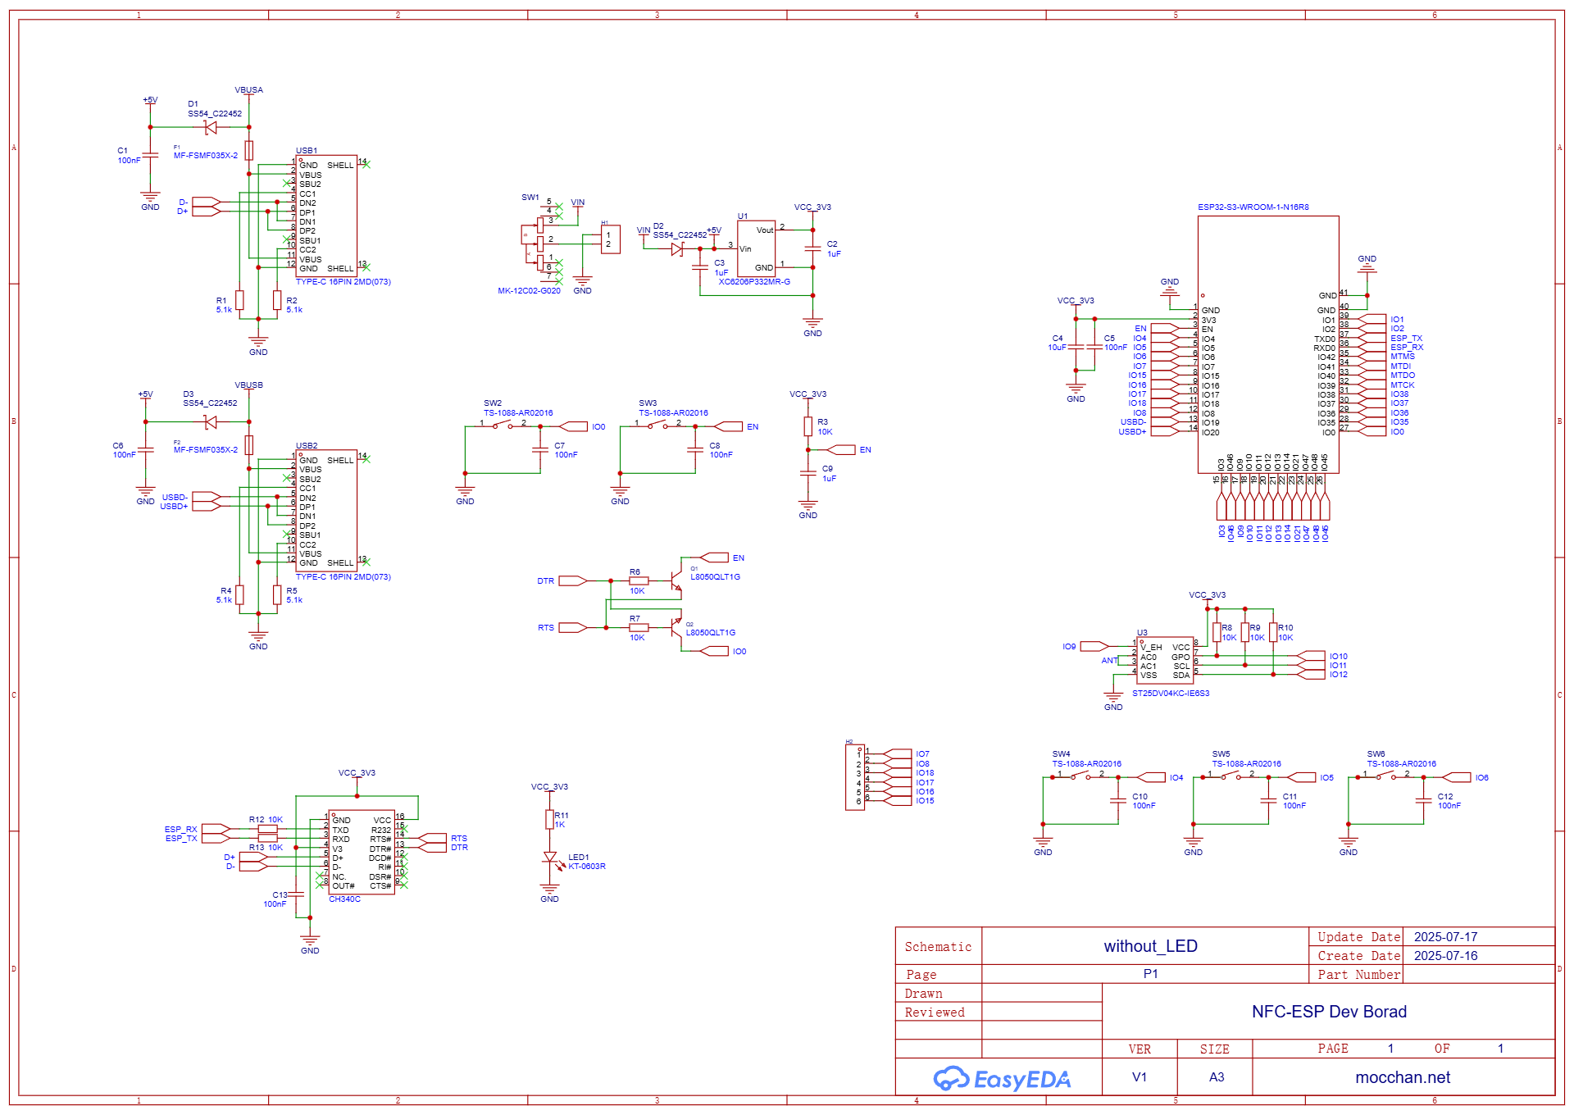Viewport: 1574px width, 1115px height.
Task: Select the SW4 button designator
Action: pos(1062,754)
